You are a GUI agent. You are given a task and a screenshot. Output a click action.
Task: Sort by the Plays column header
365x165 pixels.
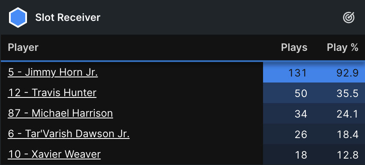click(294, 47)
